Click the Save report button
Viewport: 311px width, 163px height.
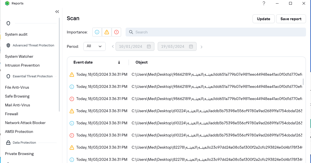point(291,19)
